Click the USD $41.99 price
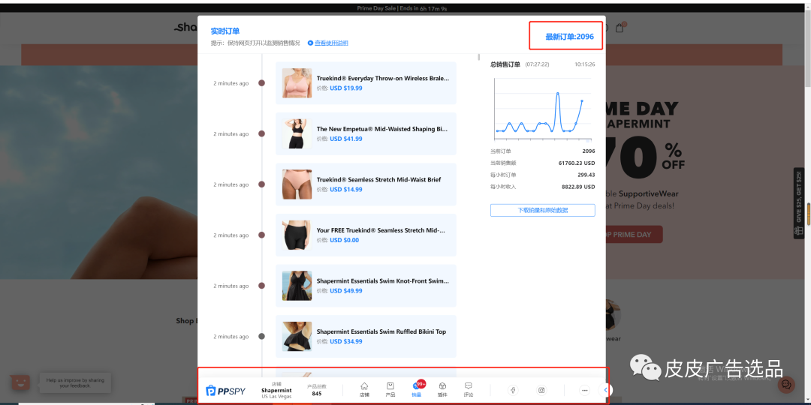The image size is (811, 405). (346, 139)
